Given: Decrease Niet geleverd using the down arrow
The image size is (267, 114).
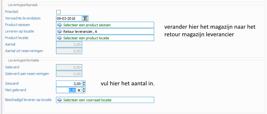Looking at the screenshot, I should [84, 92].
